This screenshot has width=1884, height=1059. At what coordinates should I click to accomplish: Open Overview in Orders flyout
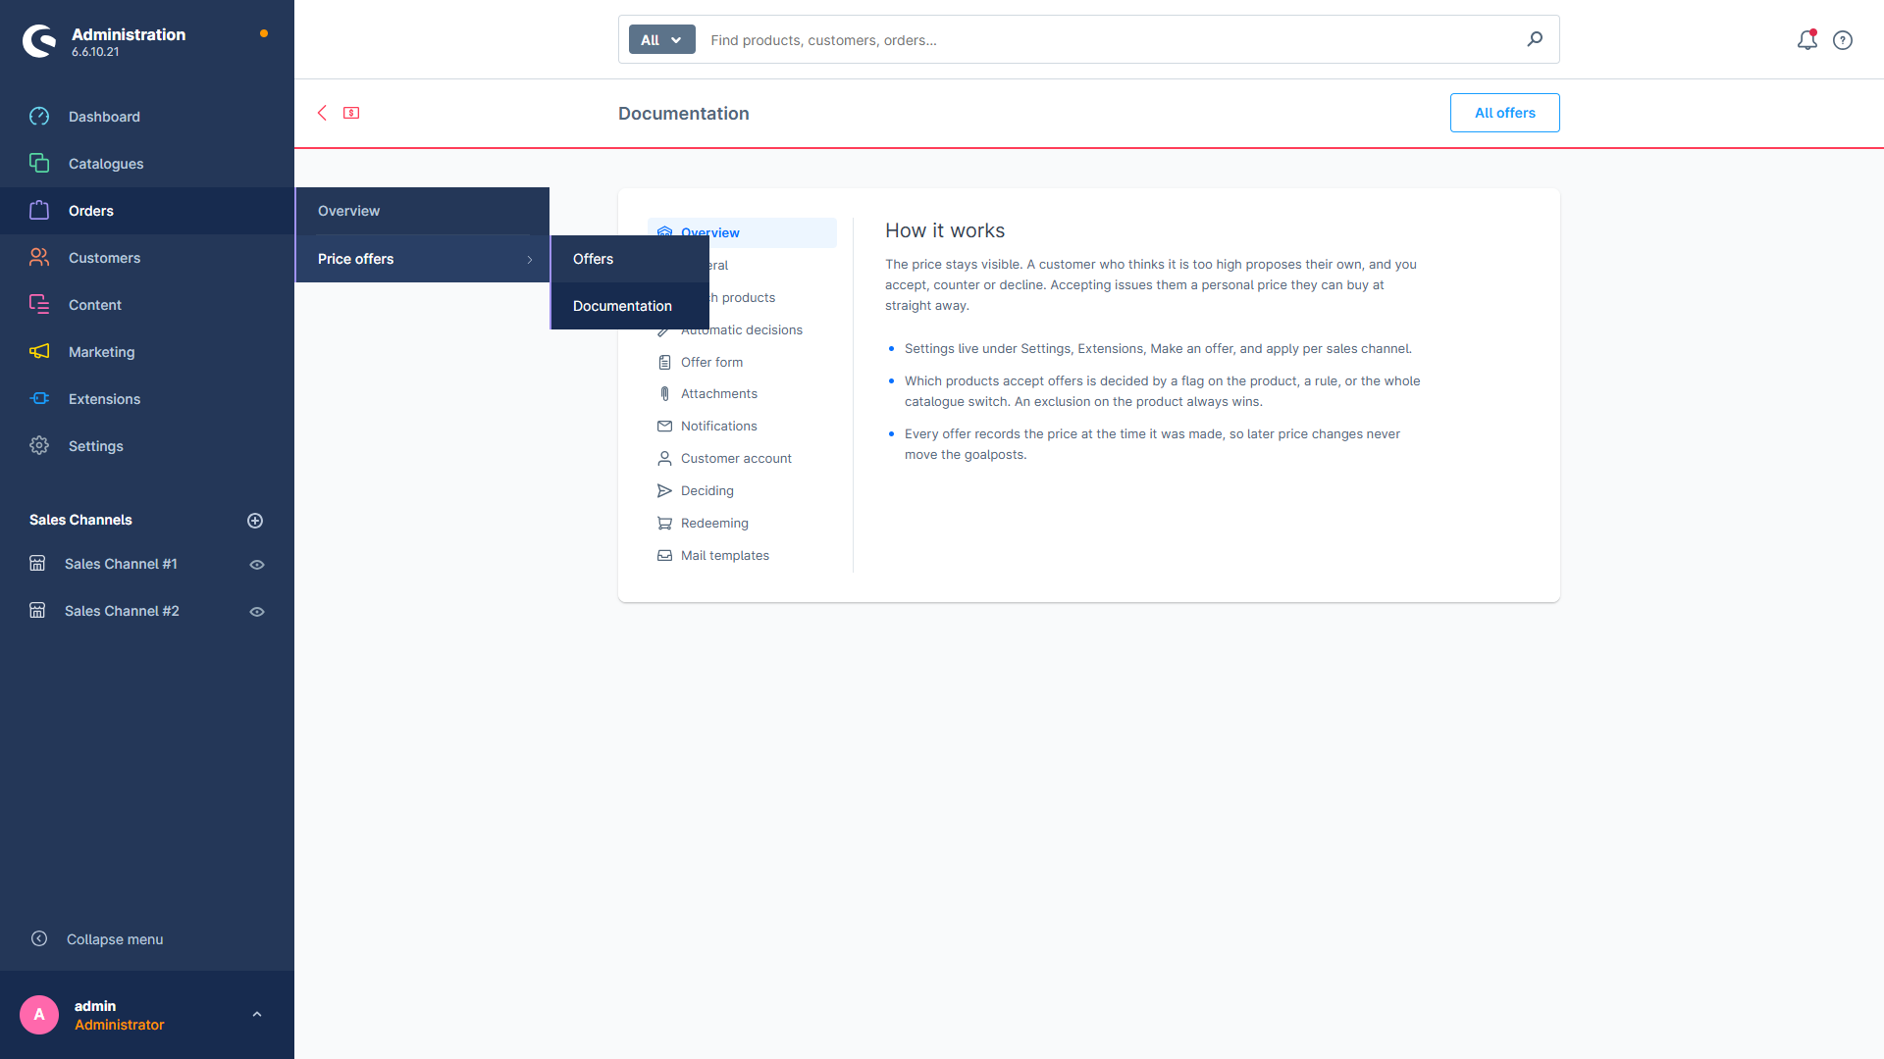click(x=422, y=211)
